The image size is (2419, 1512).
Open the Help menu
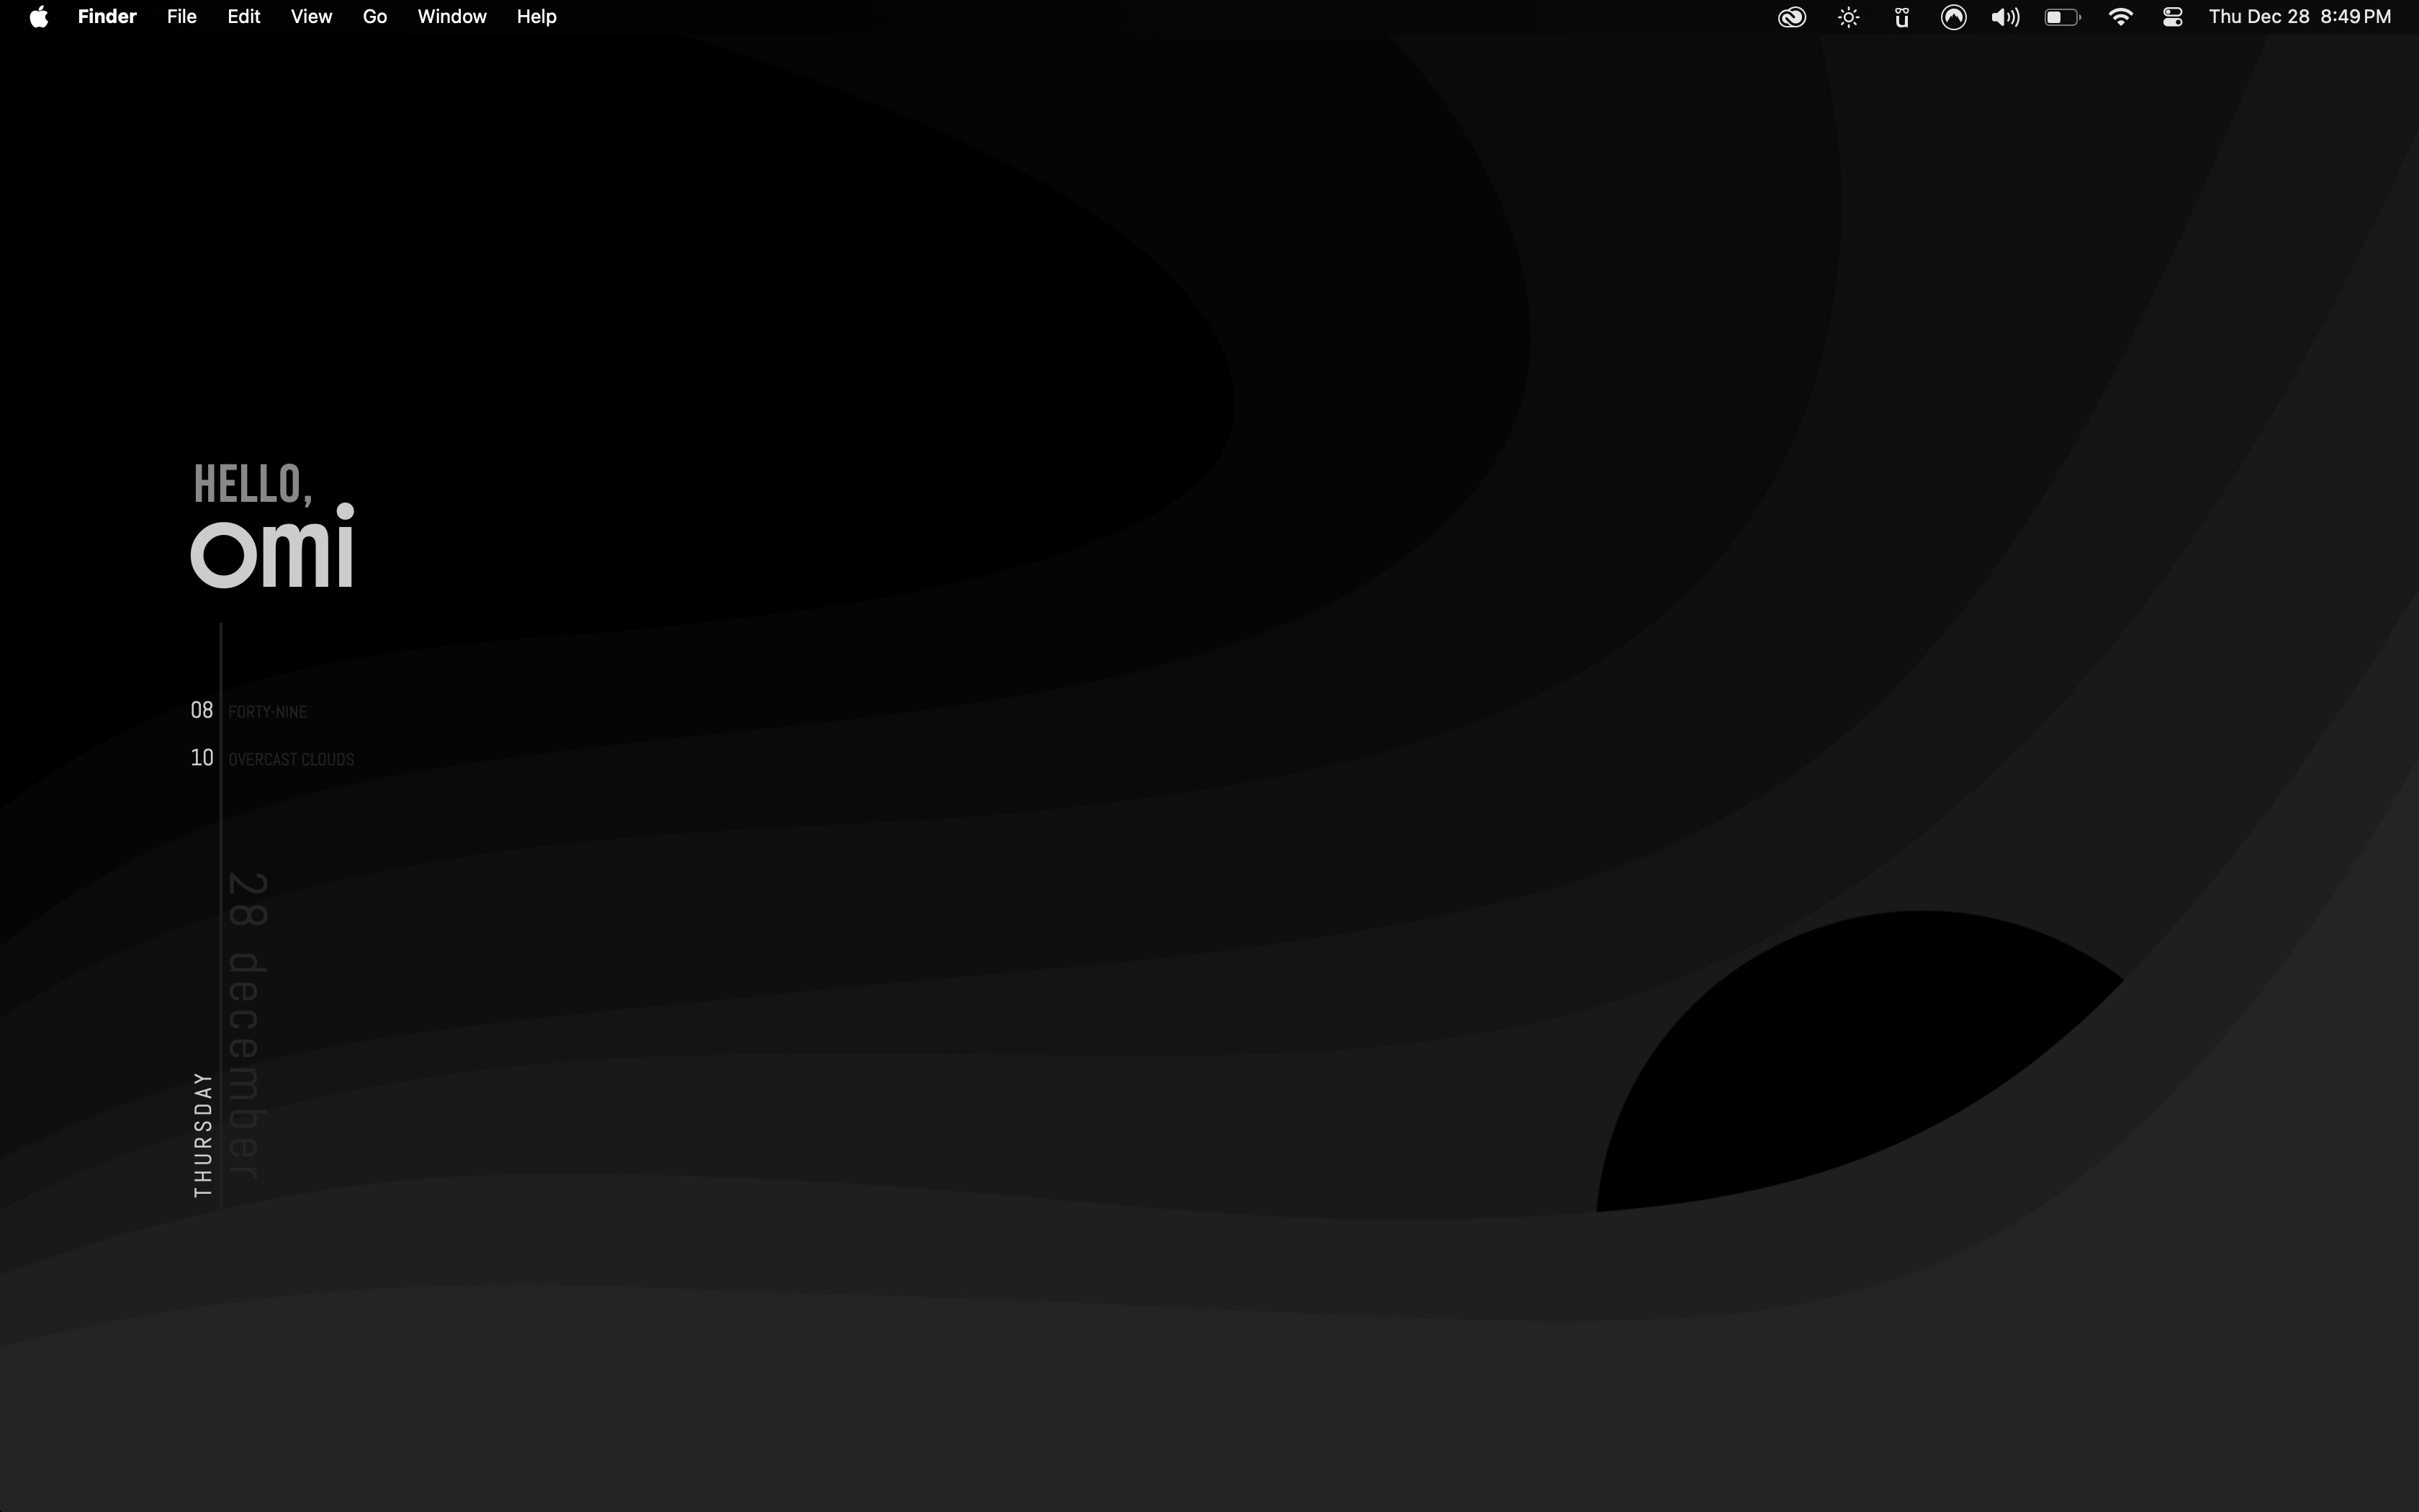[536, 17]
